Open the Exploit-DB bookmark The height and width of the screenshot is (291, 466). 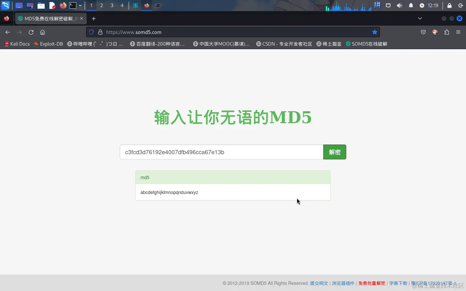click(x=49, y=44)
